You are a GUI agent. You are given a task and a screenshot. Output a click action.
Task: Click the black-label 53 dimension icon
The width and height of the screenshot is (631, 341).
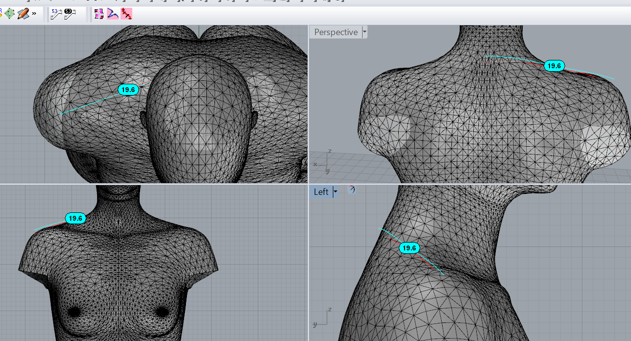[70, 14]
